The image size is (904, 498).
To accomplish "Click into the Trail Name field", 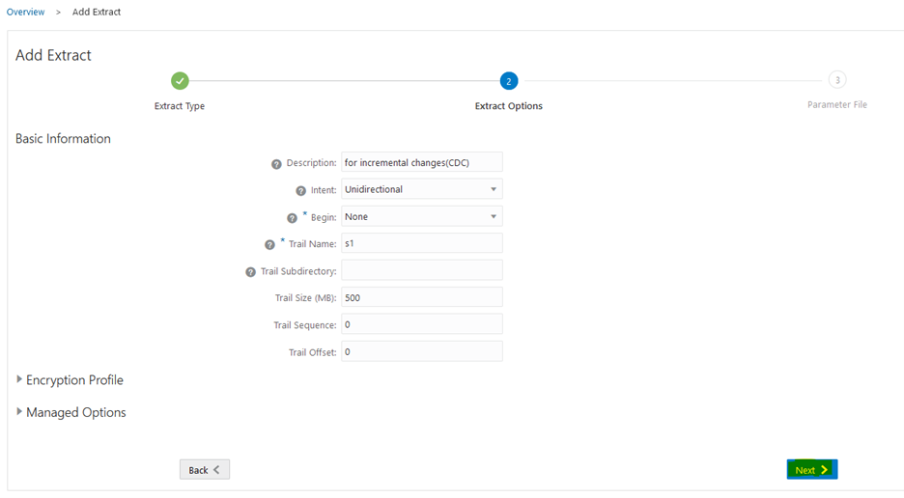I will click(422, 243).
